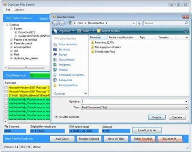This screenshot has width=192, height=152.
Task: Check the fifth green WebAdminHelp_Provider row
Action: click(6, 115)
